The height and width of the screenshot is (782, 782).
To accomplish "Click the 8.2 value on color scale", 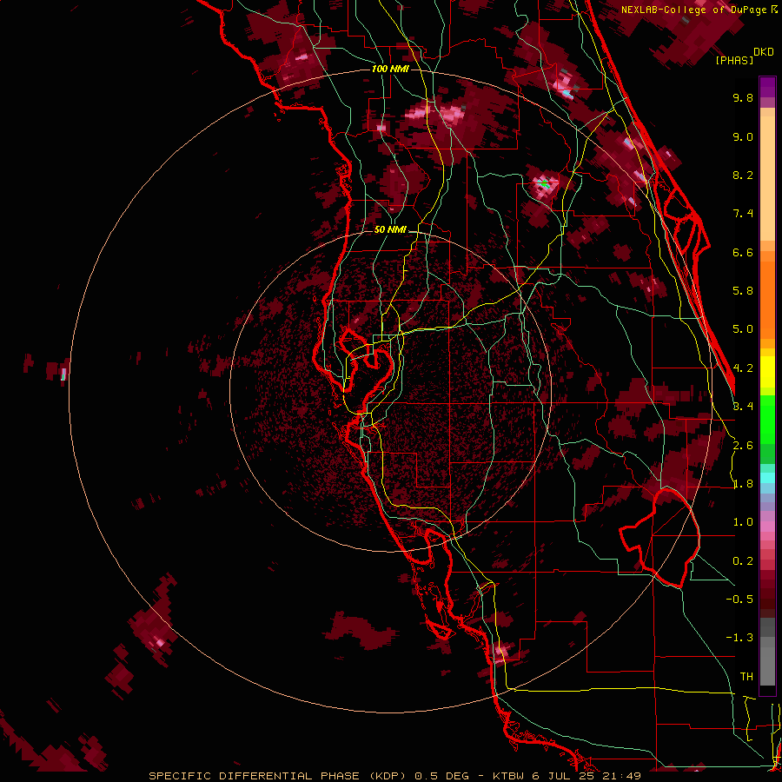I will click(x=743, y=176).
